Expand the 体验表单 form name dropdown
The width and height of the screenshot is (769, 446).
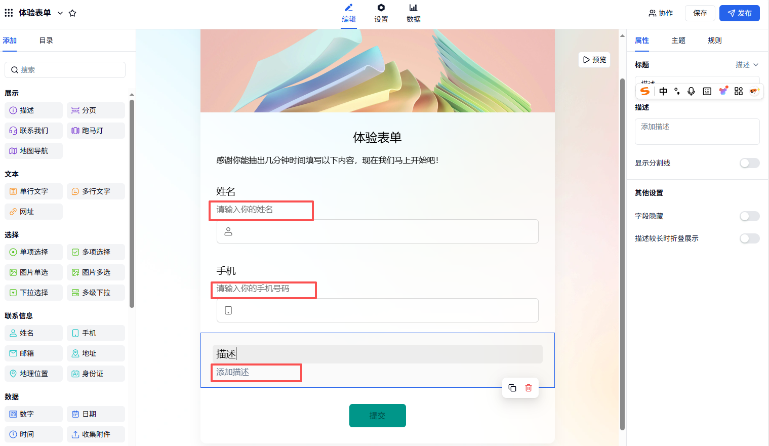point(60,13)
